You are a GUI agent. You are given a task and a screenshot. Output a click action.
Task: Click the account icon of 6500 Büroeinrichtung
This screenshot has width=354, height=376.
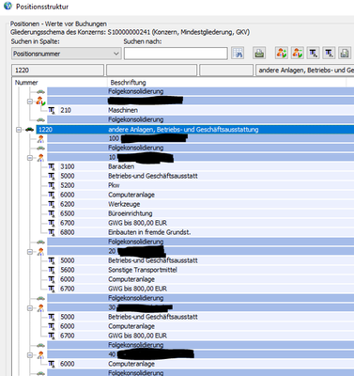(x=52, y=213)
